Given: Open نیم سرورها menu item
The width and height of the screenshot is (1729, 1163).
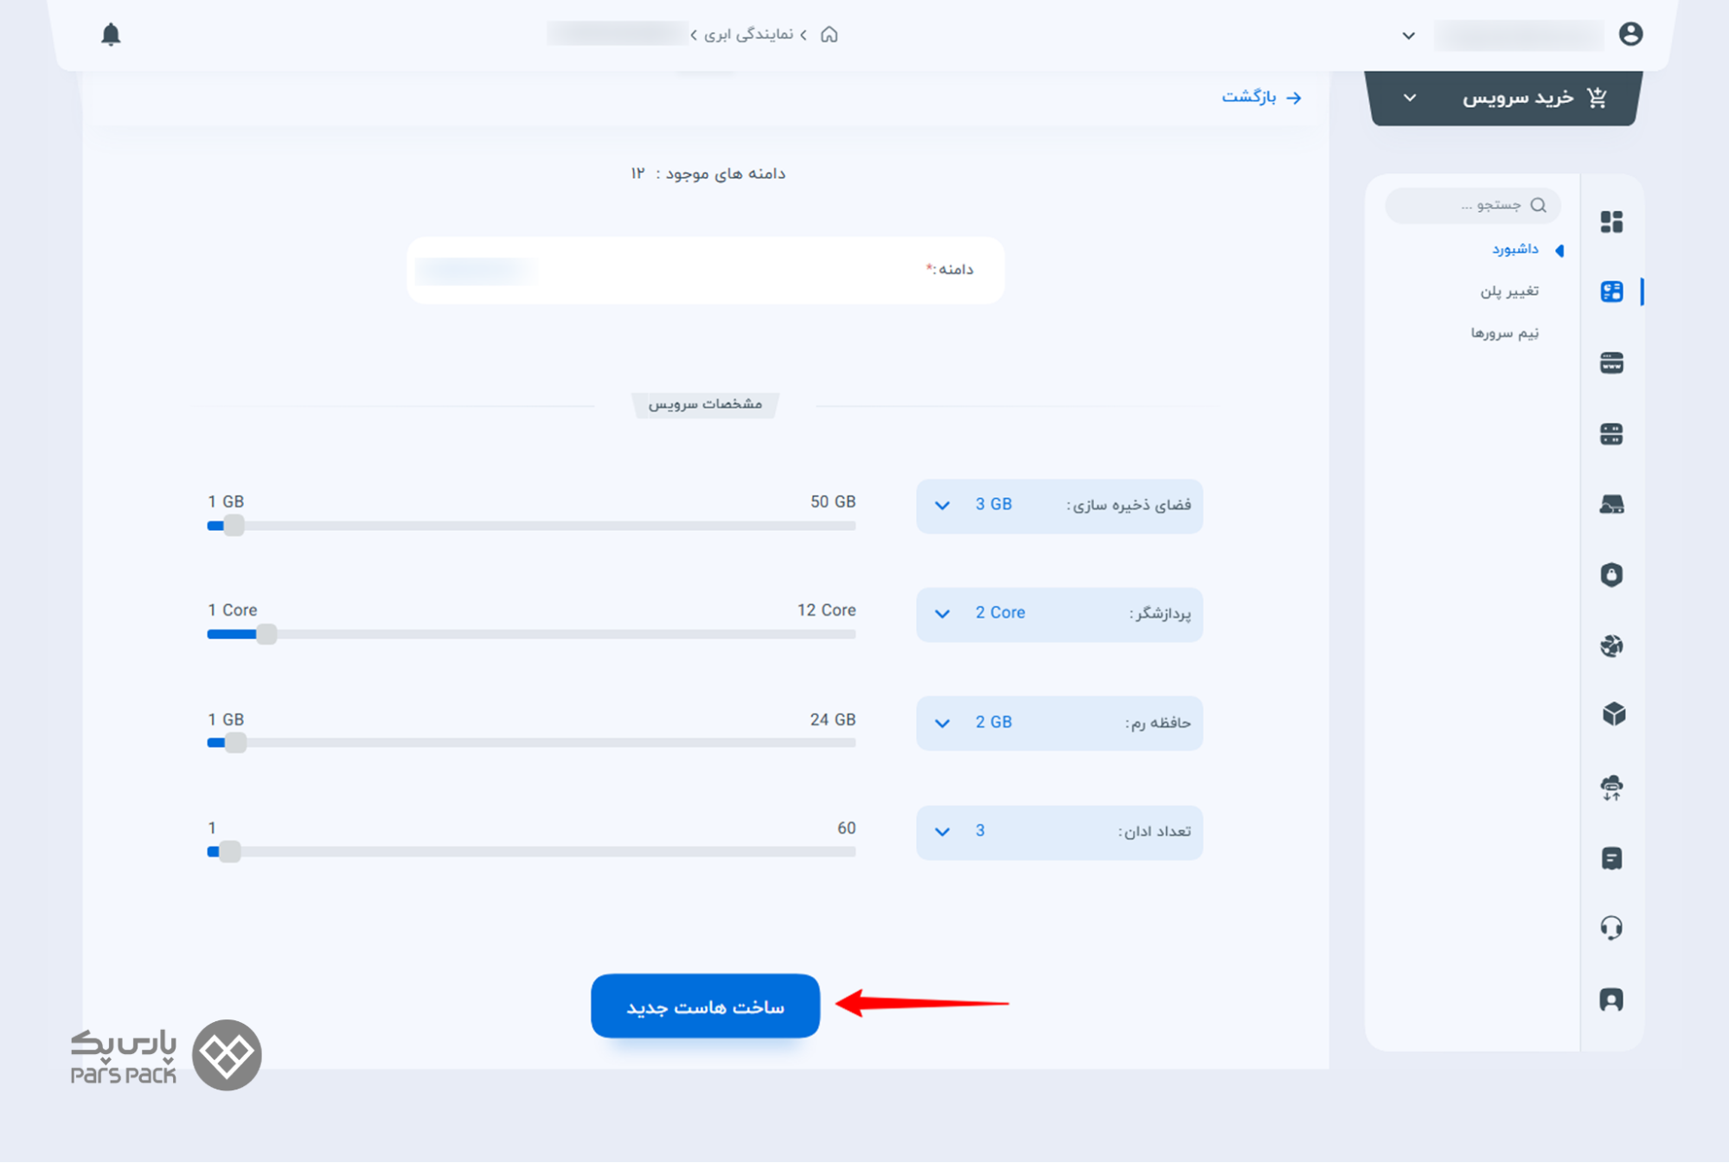Looking at the screenshot, I should click(1504, 333).
